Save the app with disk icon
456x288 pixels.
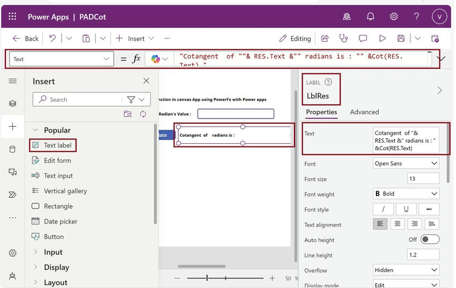(401, 39)
